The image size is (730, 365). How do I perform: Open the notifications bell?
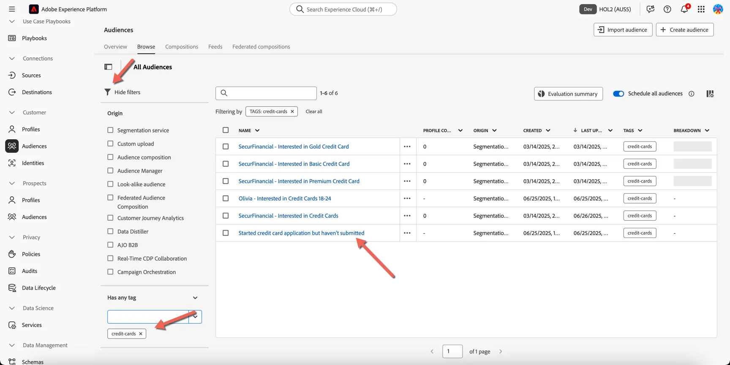pyautogui.click(x=684, y=9)
